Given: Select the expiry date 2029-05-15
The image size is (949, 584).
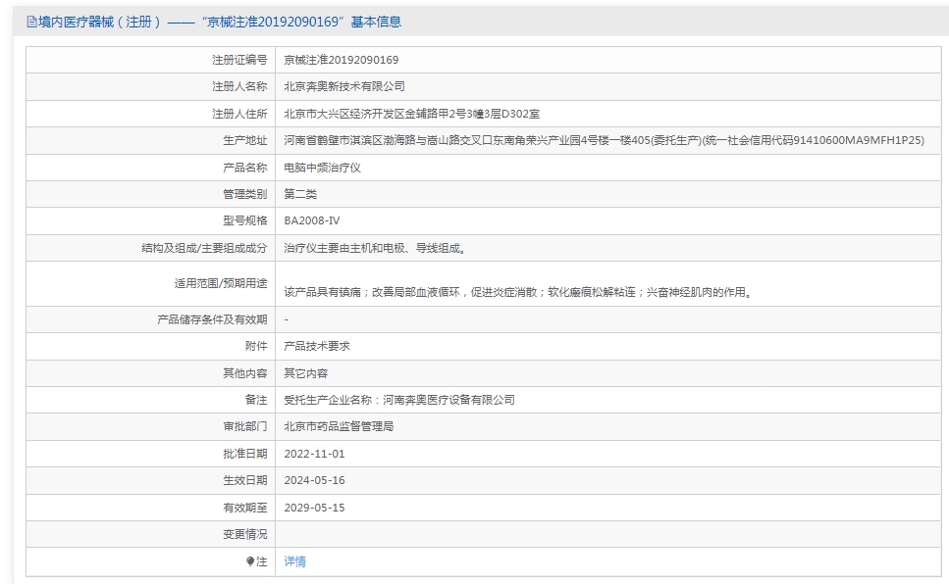Looking at the screenshot, I should (314, 508).
